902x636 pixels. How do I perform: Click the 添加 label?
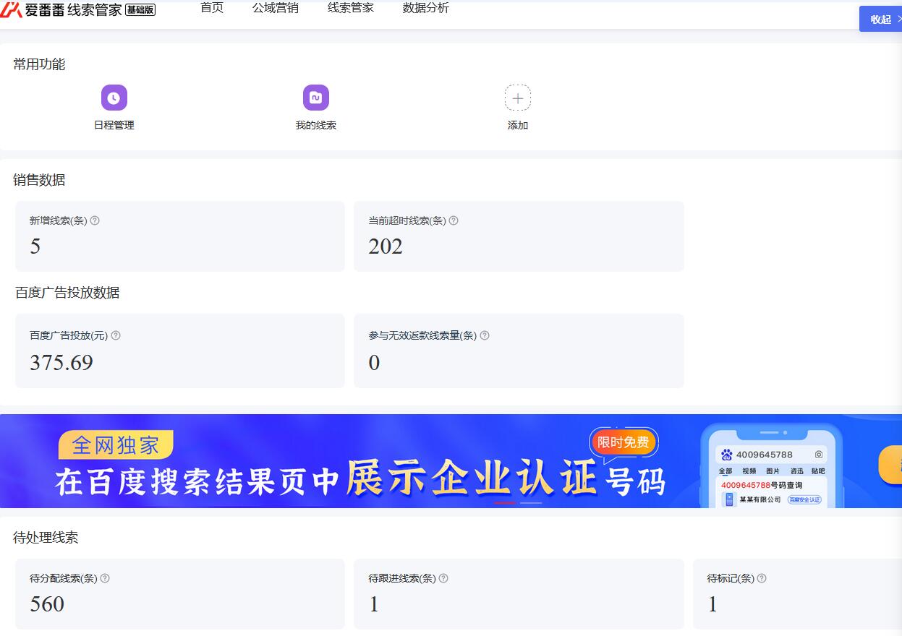point(518,125)
